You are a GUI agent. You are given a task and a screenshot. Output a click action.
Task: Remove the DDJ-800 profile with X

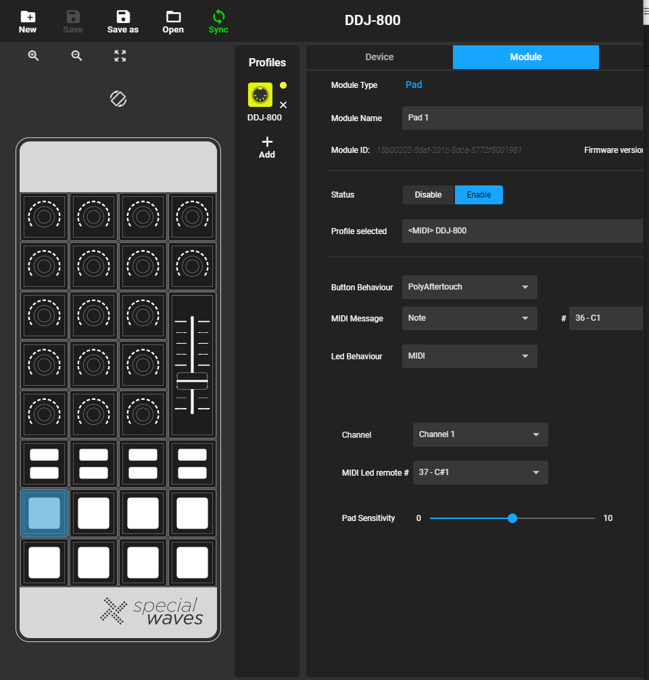283,105
